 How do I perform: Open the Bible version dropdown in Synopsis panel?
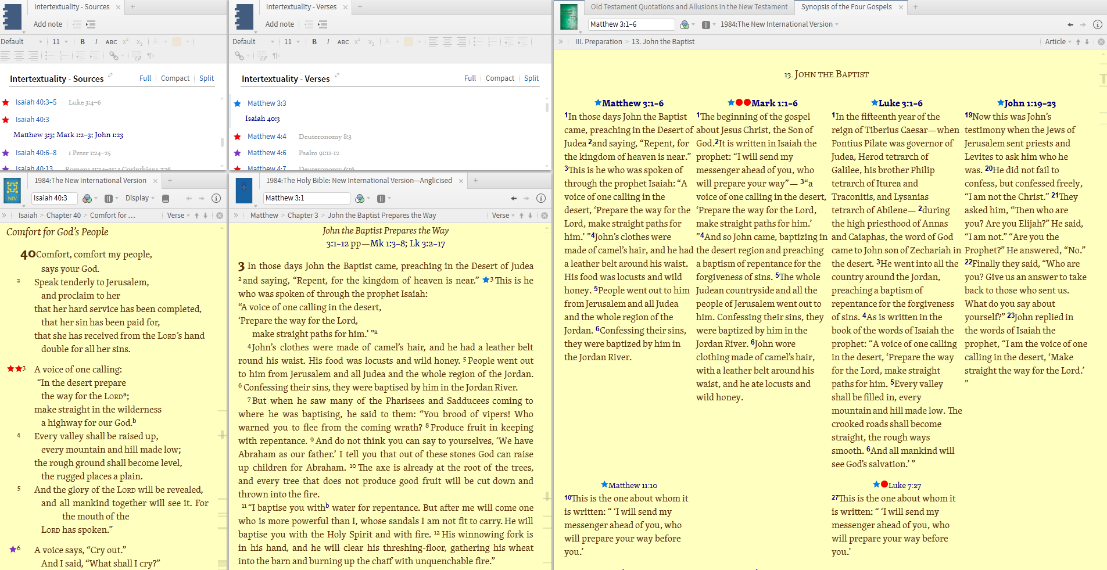pyautogui.click(x=780, y=24)
